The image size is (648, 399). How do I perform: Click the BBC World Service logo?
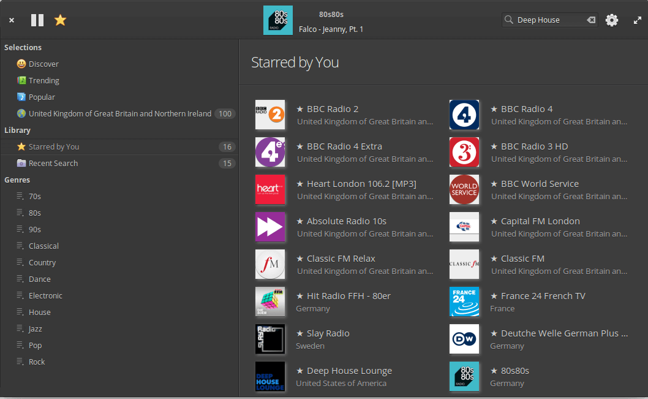[464, 189]
